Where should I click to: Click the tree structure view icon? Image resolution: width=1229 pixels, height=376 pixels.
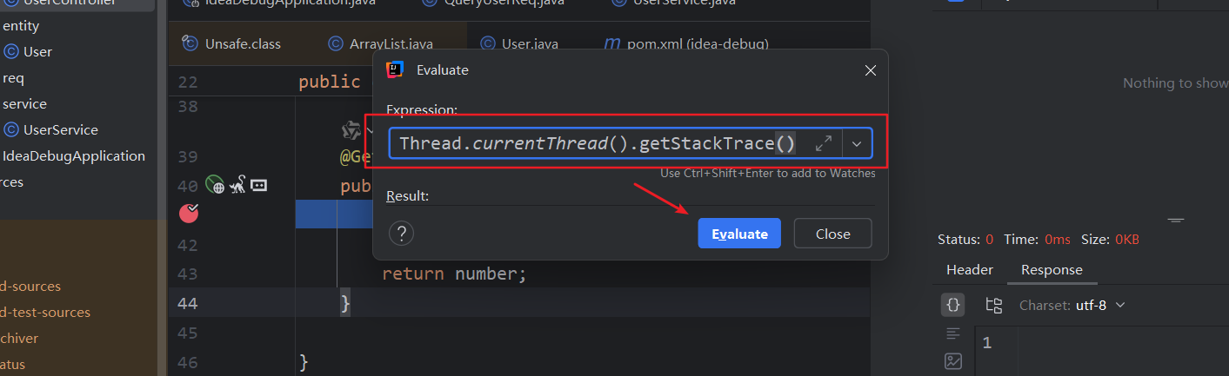pos(993,305)
